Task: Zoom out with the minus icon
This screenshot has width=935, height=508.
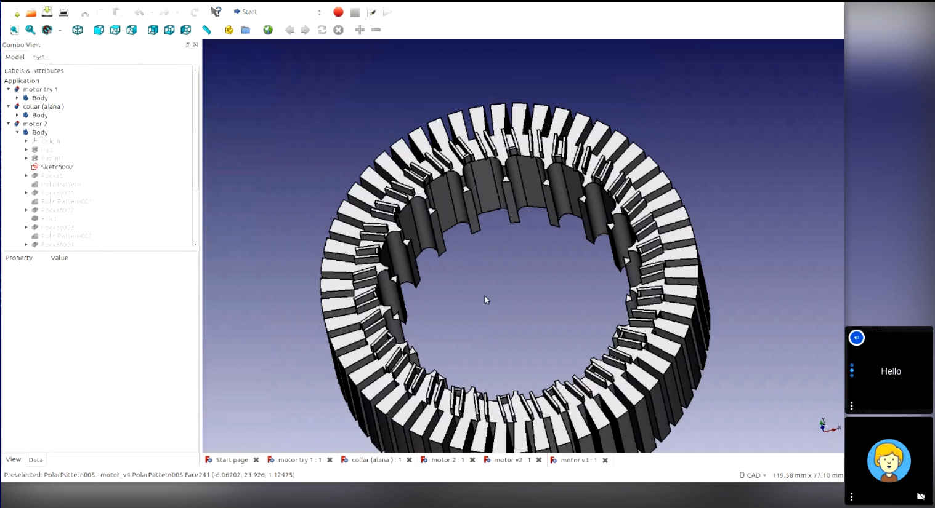Action: pyautogui.click(x=376, y=30)
